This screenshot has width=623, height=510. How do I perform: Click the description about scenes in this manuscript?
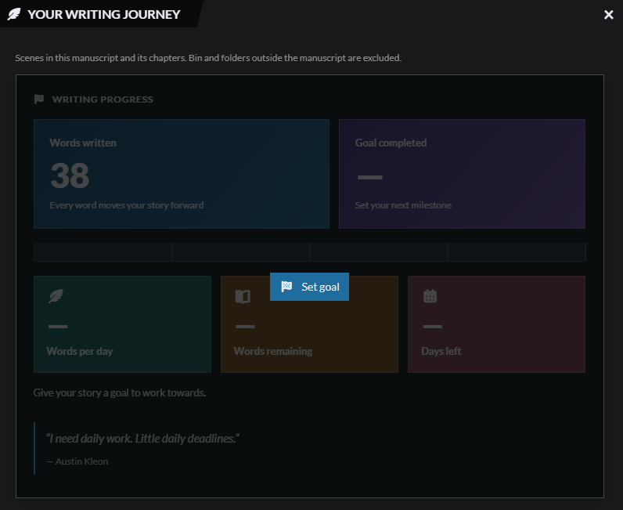point(208,58)
